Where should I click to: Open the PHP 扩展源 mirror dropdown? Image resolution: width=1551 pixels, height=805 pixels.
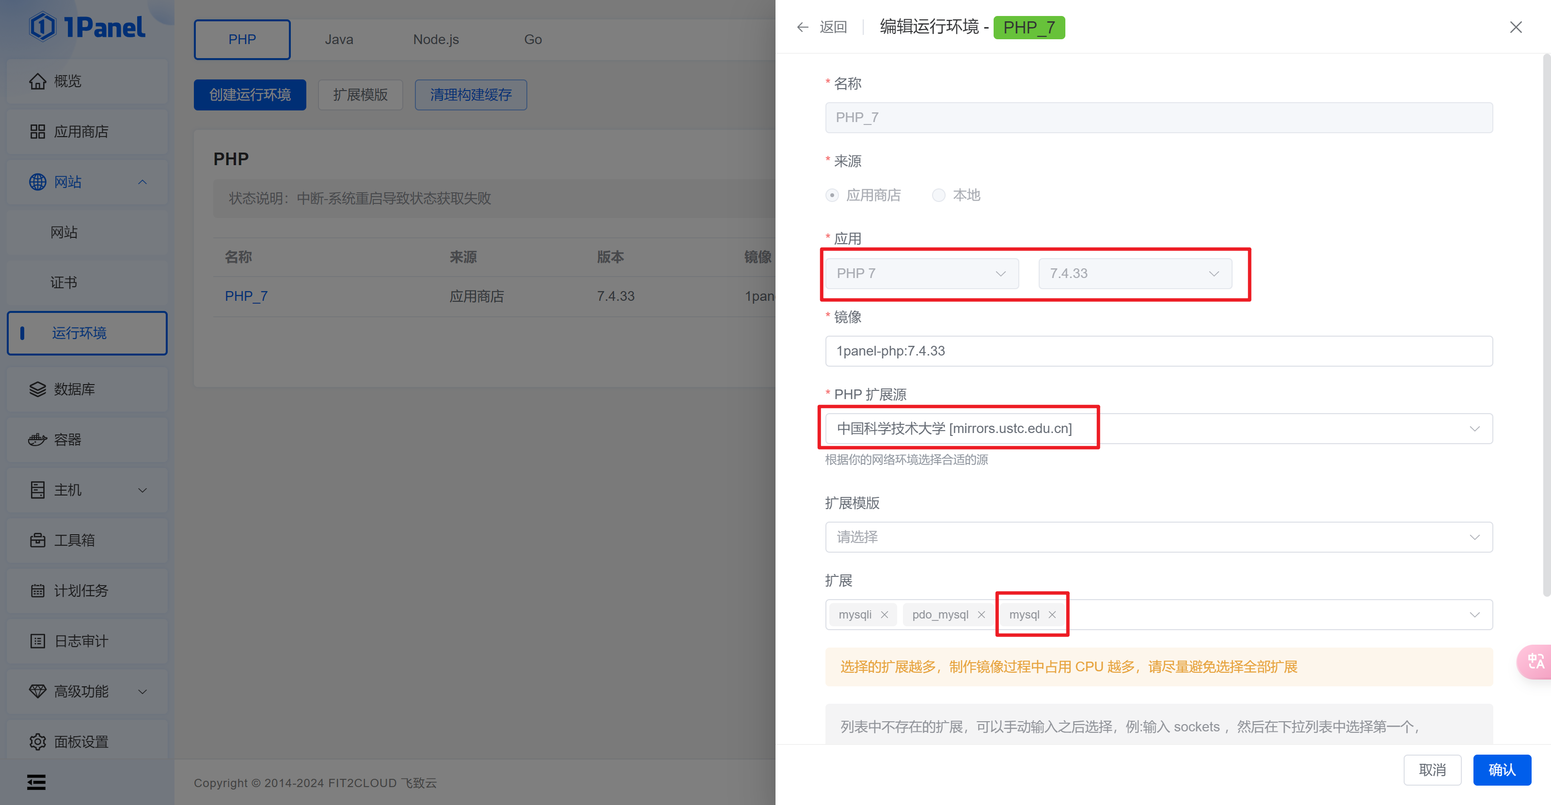pos(1158,428)
